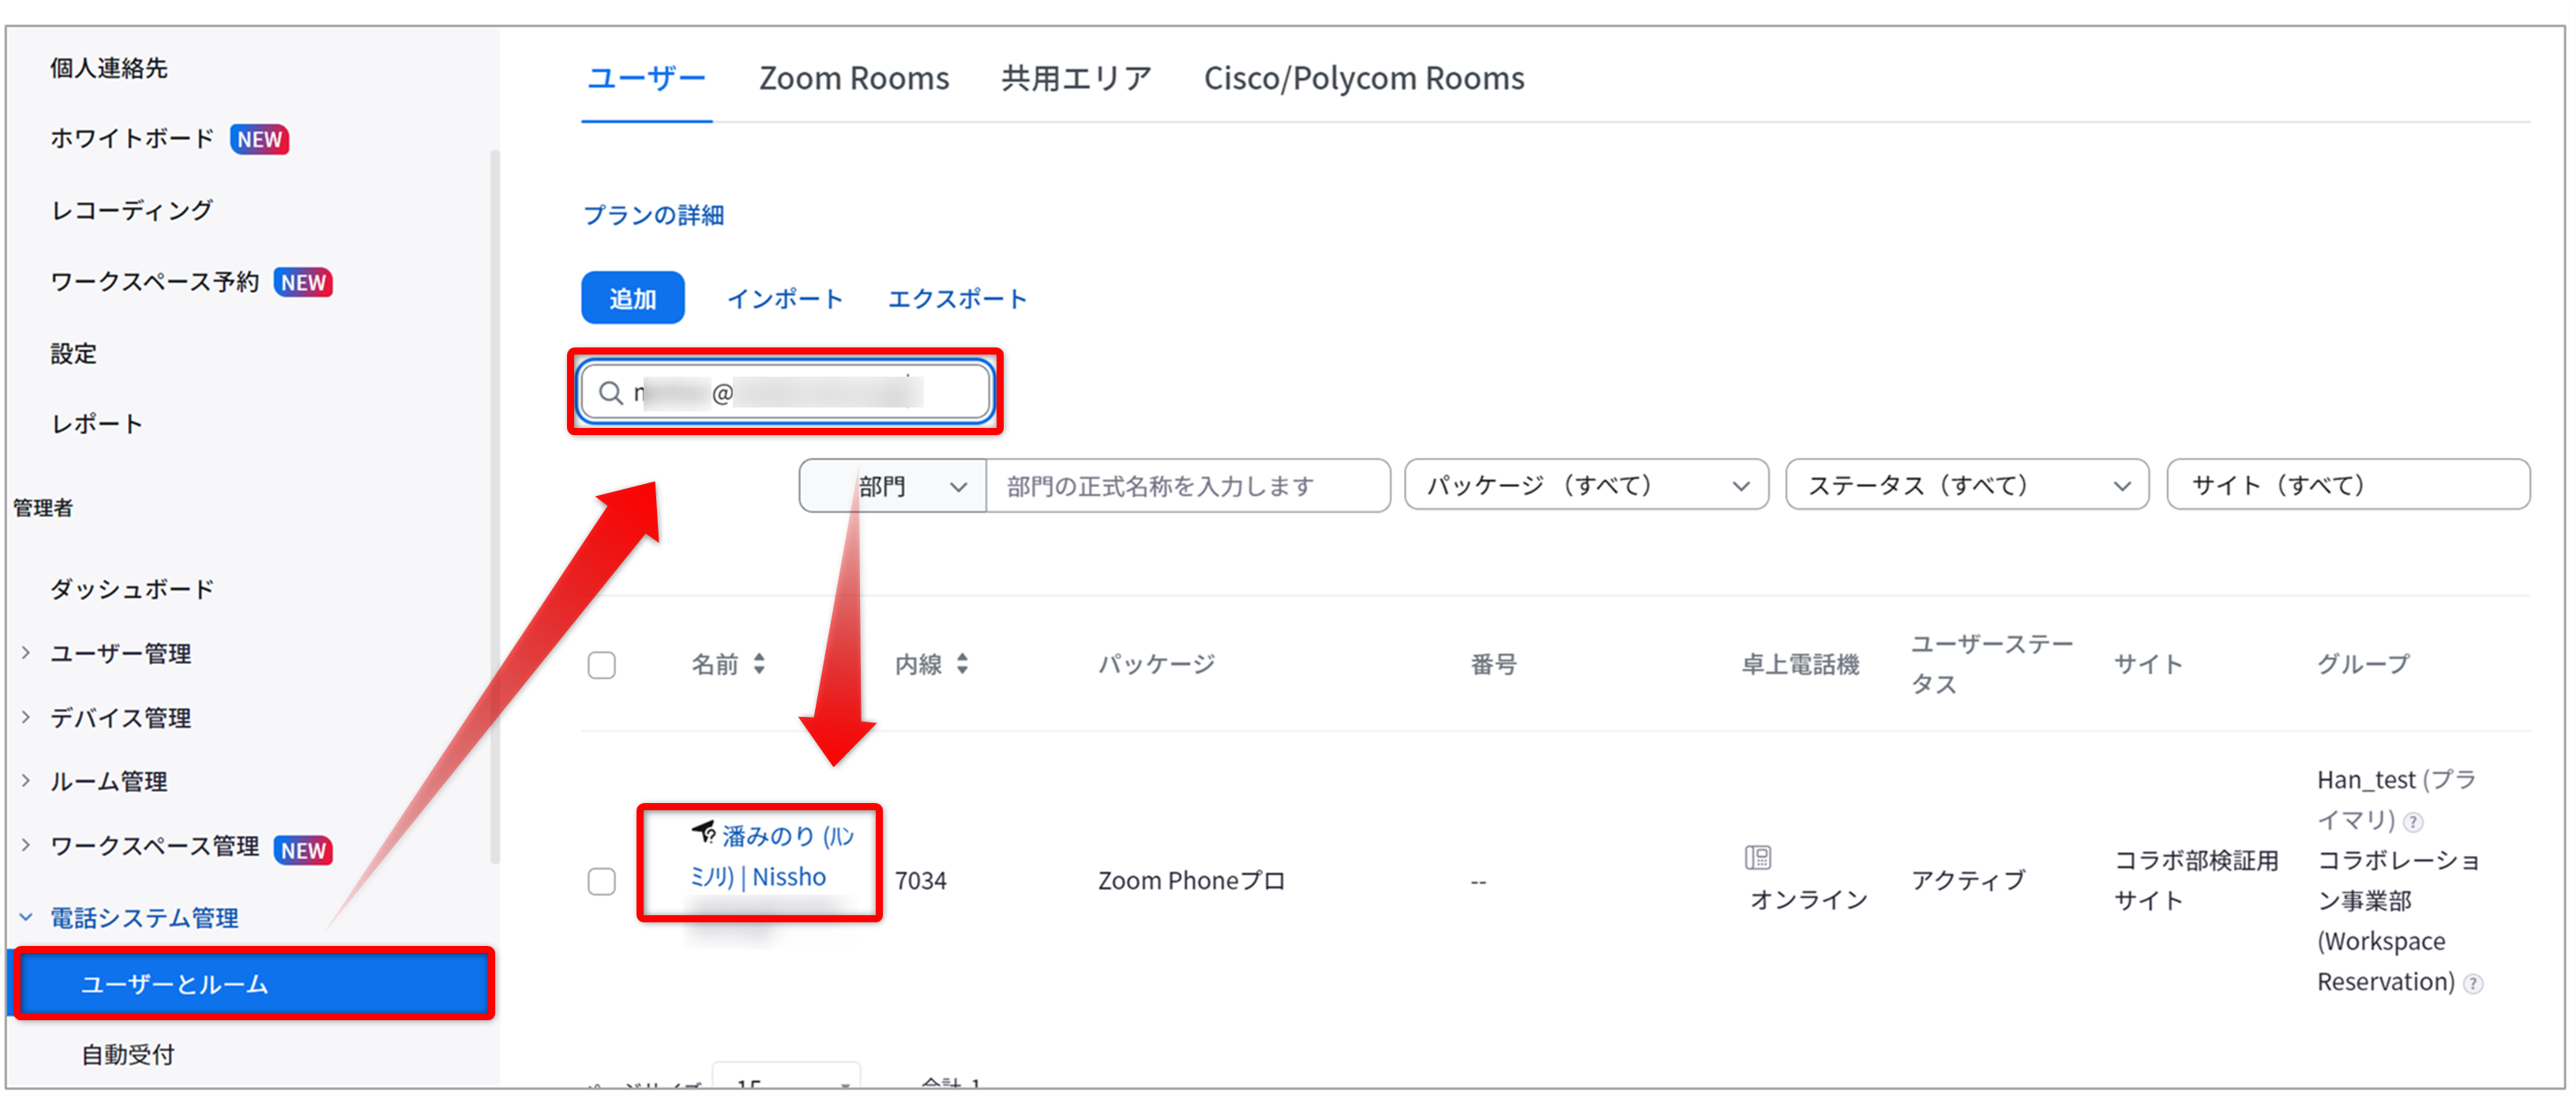The width and height of the screenshot is (2576, 1096).
Task: Open the サイト（すべて） dropdown
Action: pyautogui.click(x=2348, y=485)
